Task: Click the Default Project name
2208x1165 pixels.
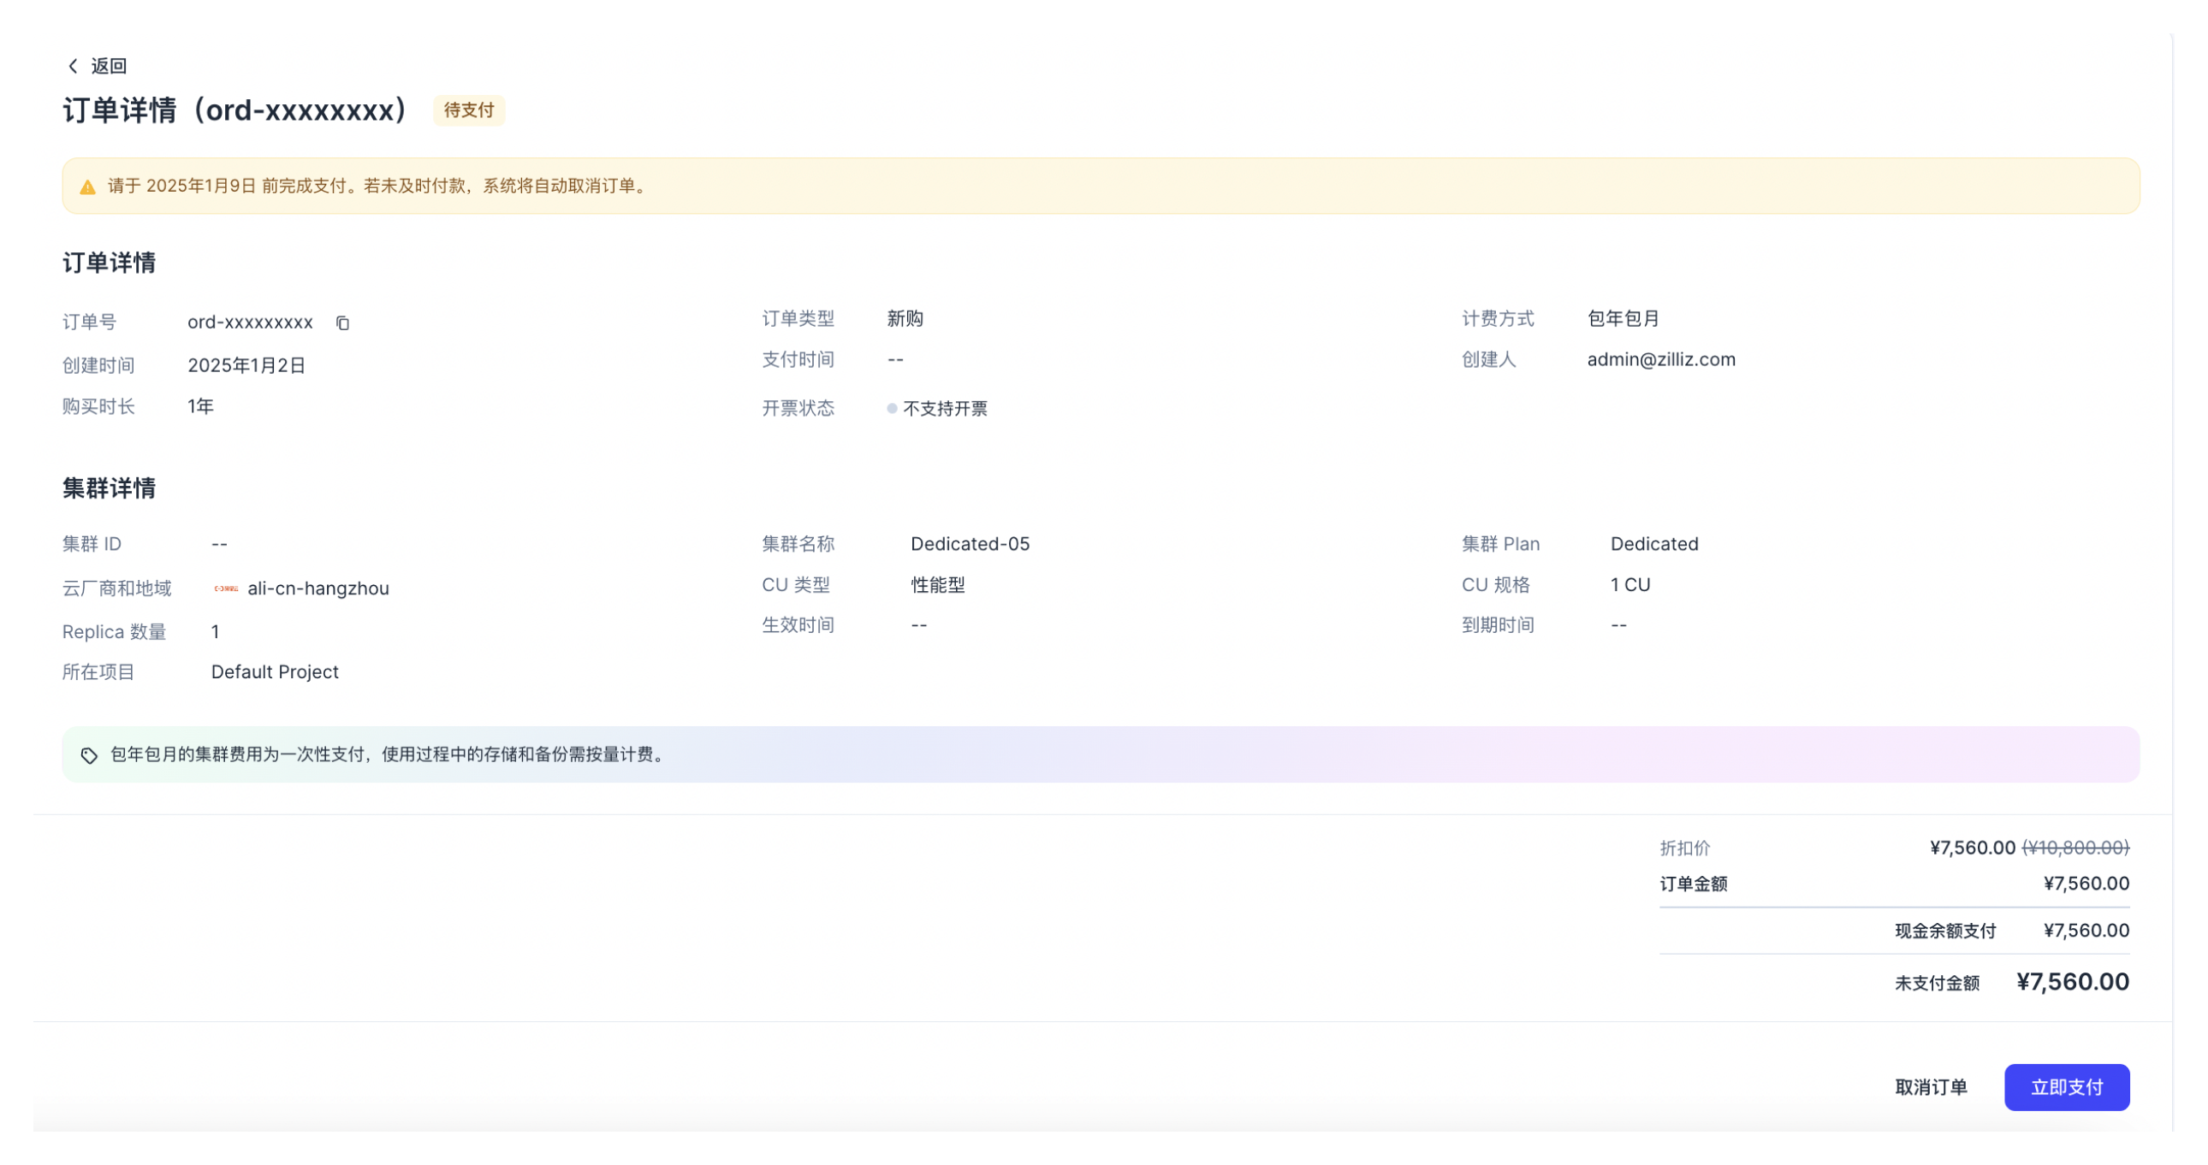Action: pos(275,671)
